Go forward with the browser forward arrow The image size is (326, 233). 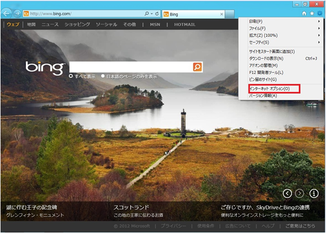click(x=17, y=14)
